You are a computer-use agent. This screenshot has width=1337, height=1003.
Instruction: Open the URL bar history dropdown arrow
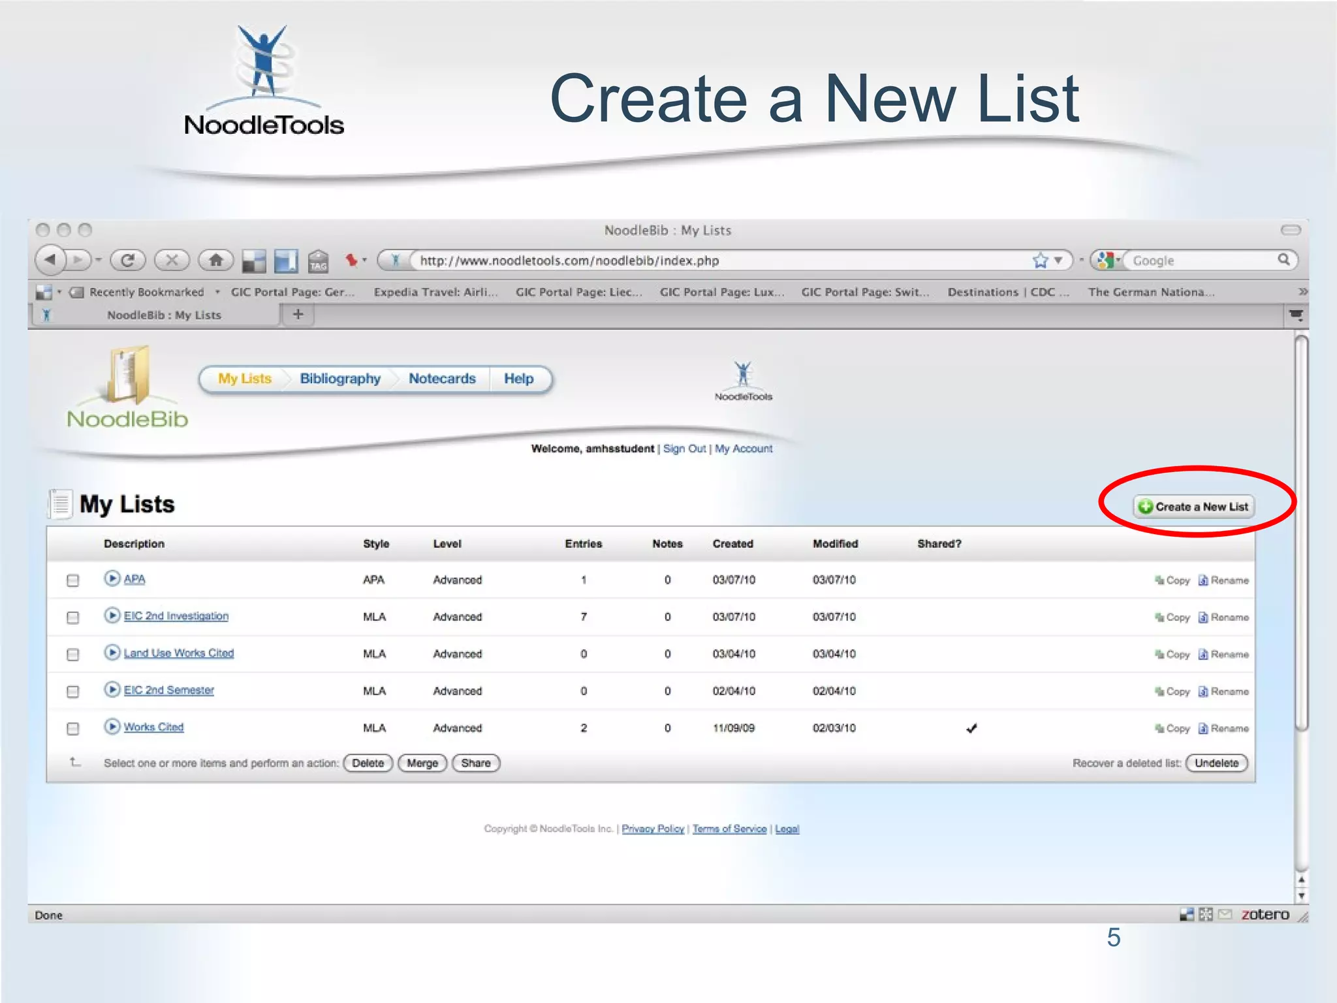coord(1059,261)
